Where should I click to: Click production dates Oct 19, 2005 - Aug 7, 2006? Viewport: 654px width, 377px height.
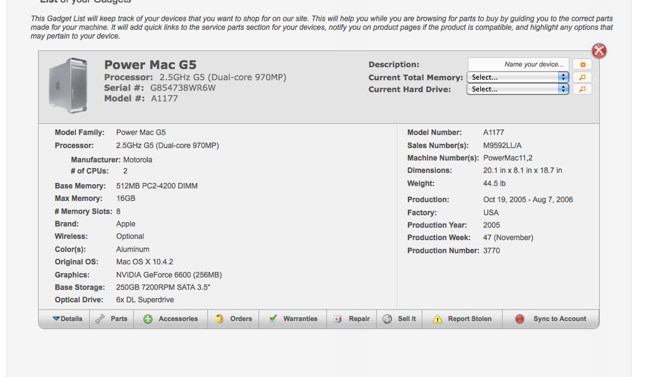coord(528,200)
